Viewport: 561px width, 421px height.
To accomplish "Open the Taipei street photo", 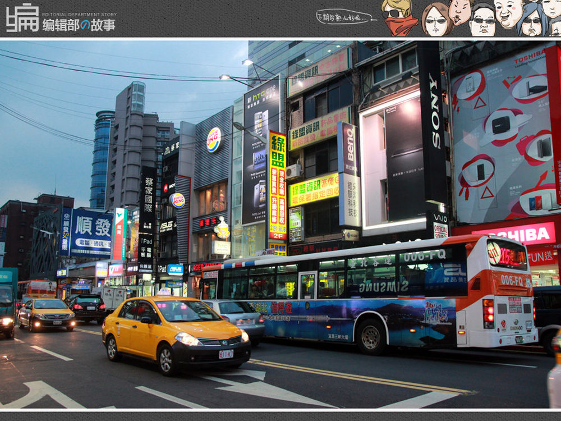I will (x=280, y=225).
